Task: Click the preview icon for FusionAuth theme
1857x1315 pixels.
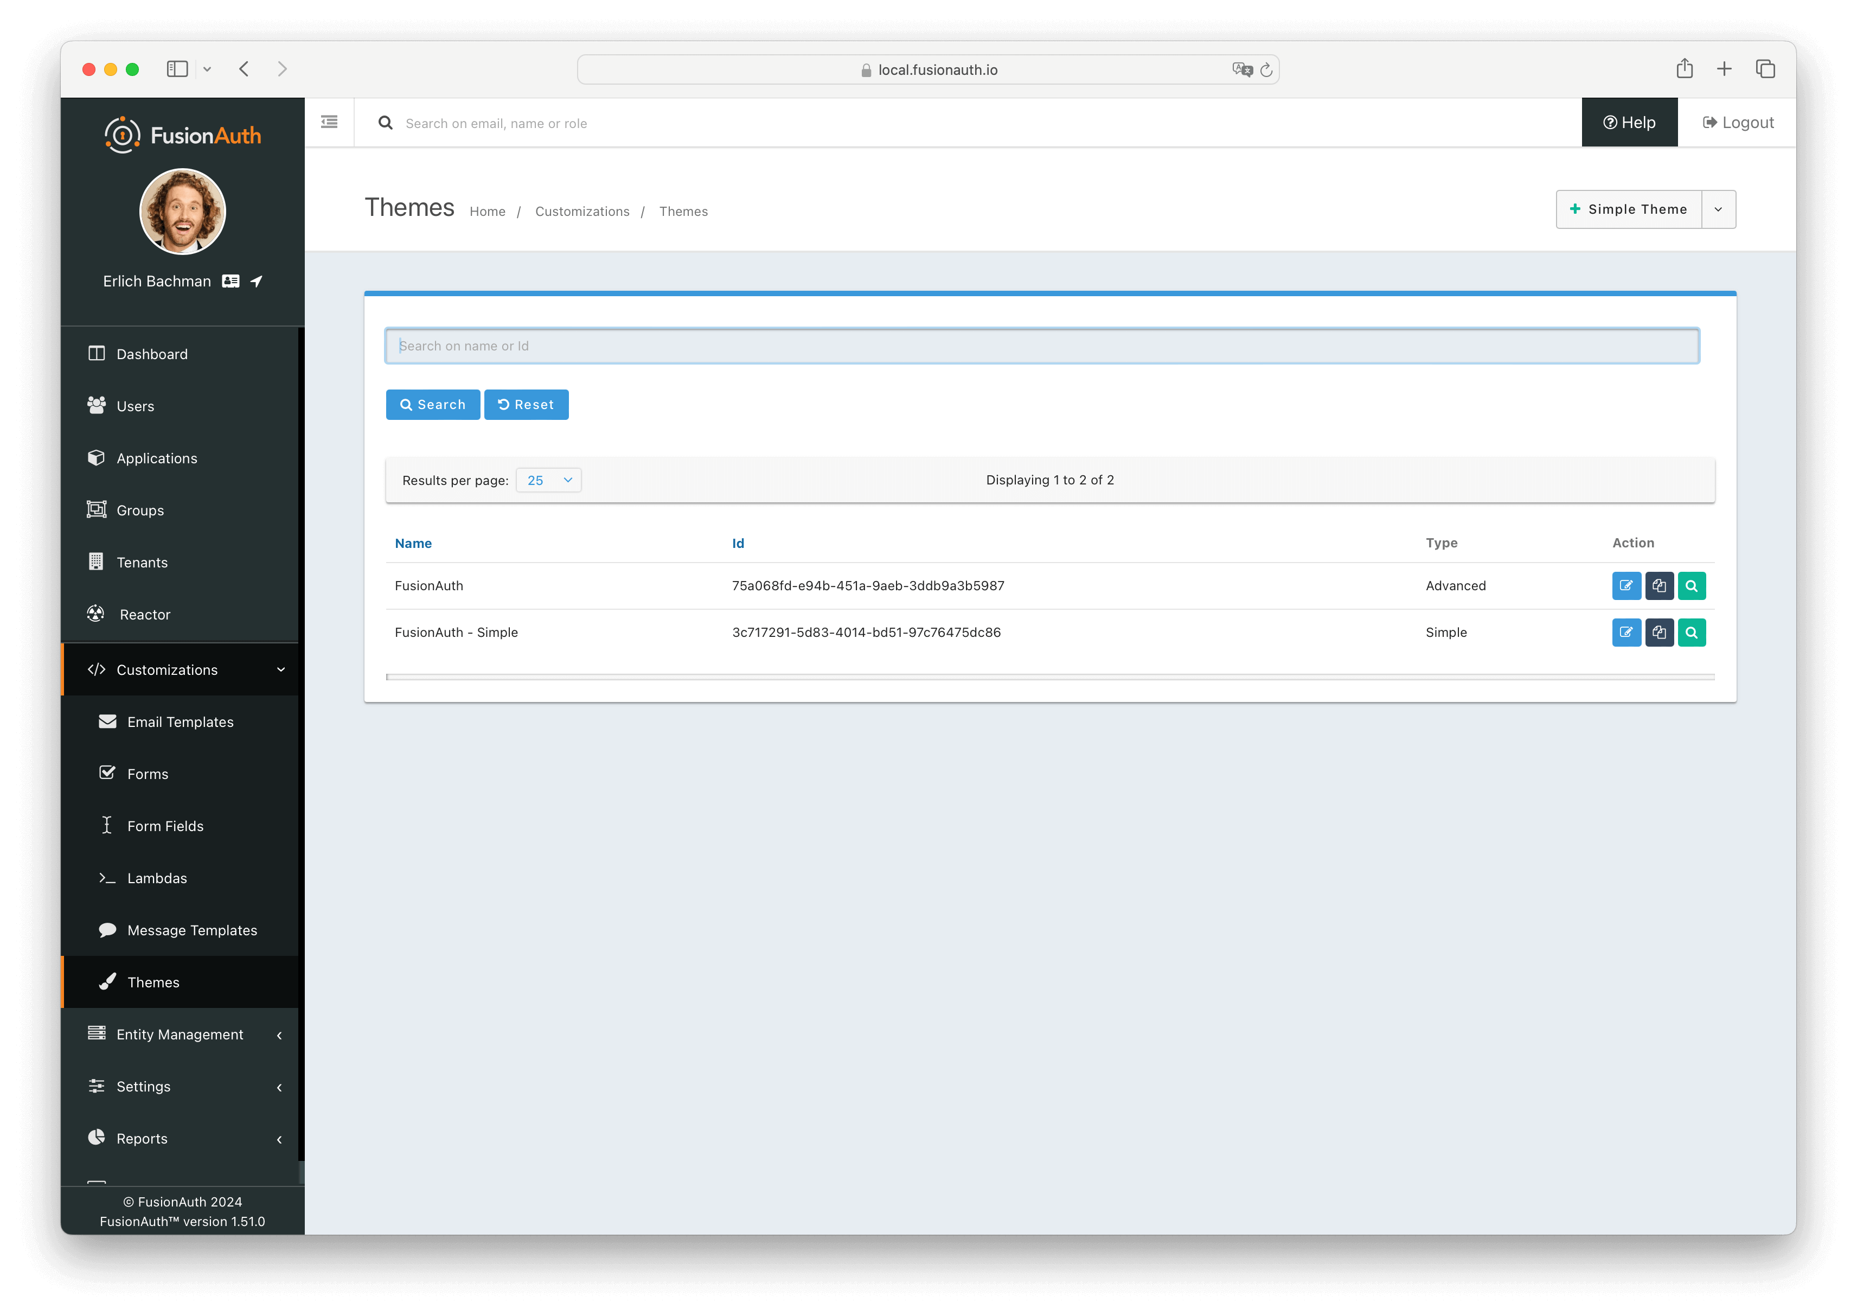Action: (1692, 585)
